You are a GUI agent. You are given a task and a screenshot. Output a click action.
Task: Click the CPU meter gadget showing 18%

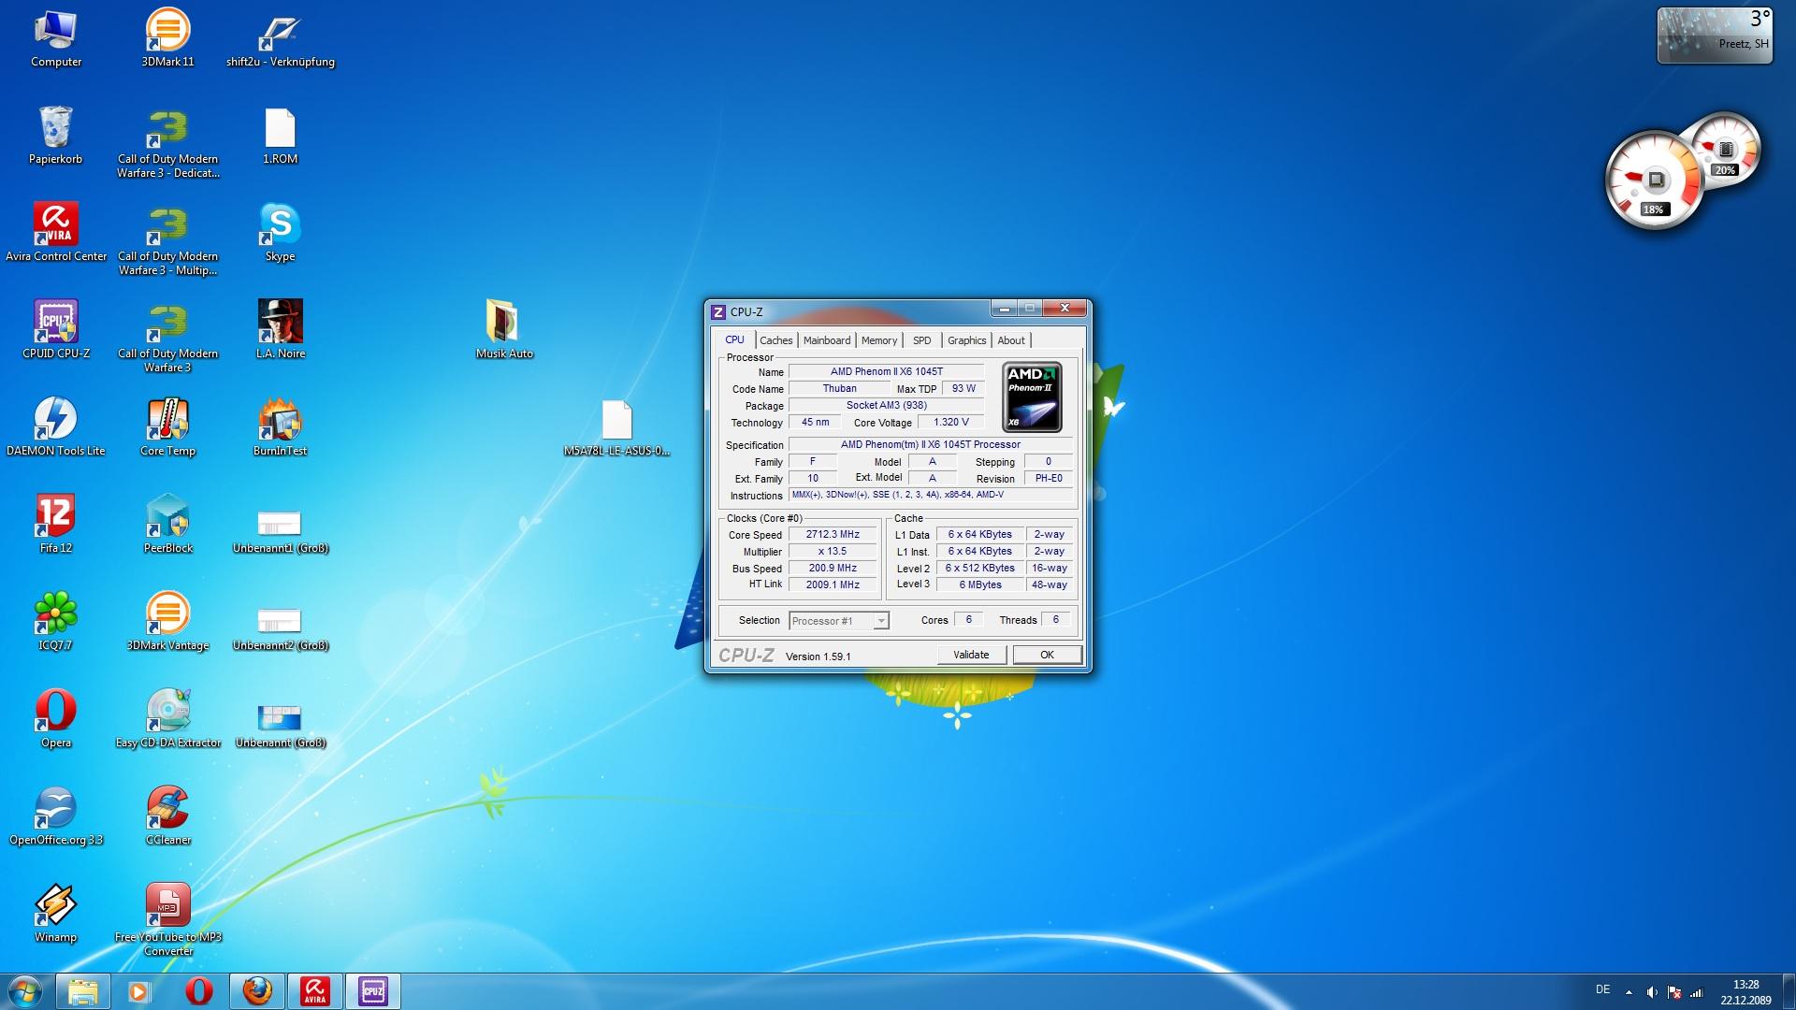click(1653, 180)
